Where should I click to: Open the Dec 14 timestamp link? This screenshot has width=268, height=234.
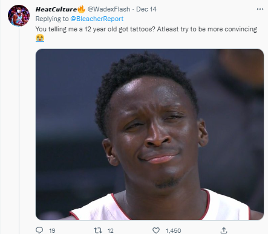pos(146,9)
